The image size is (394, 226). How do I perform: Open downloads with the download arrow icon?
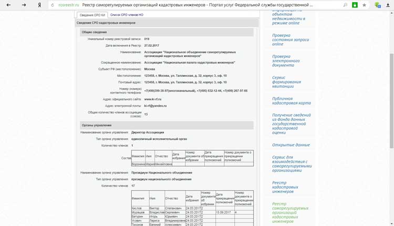pyautogui.click(x=388, y=5)
